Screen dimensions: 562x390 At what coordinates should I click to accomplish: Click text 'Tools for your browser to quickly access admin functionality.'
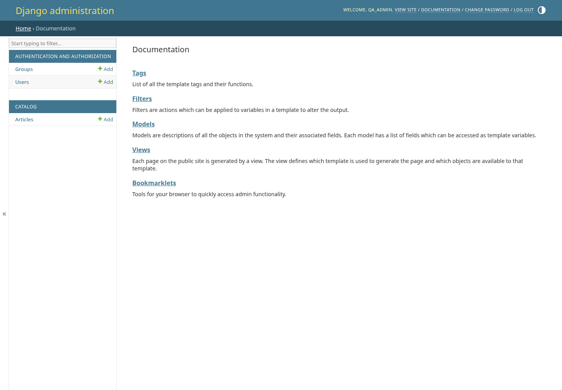click(209, 194)
